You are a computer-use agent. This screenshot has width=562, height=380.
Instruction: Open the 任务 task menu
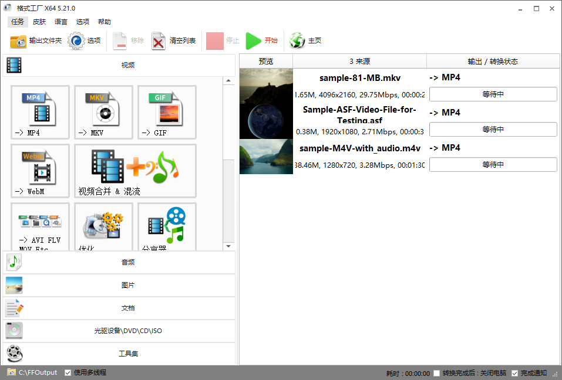pos(18,22)
